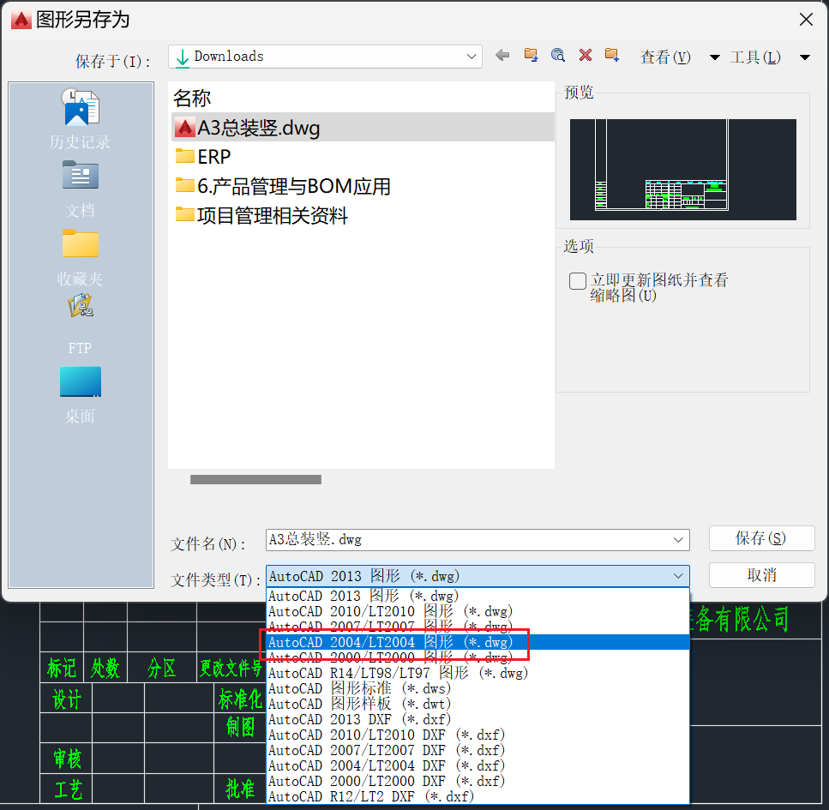Toggle 立即更新图纸并查看缩略图 checkbox
The height and width of the screenshot is (810, 829).
click(x=577, y=281)
